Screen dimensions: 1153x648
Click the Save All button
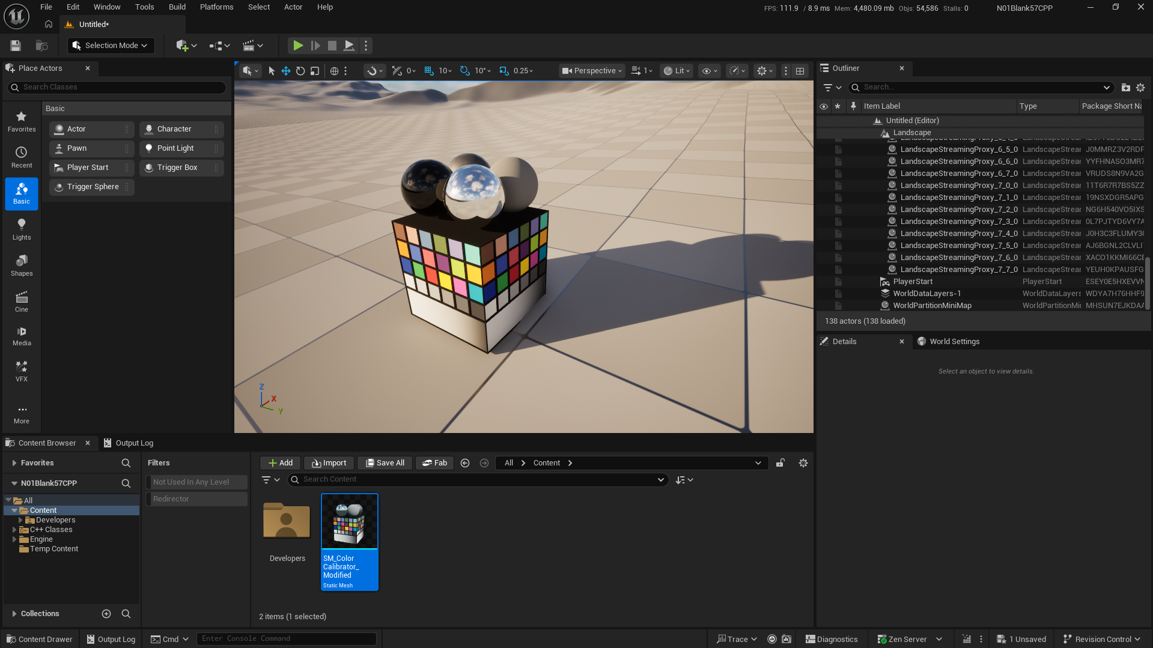[385, 463]
